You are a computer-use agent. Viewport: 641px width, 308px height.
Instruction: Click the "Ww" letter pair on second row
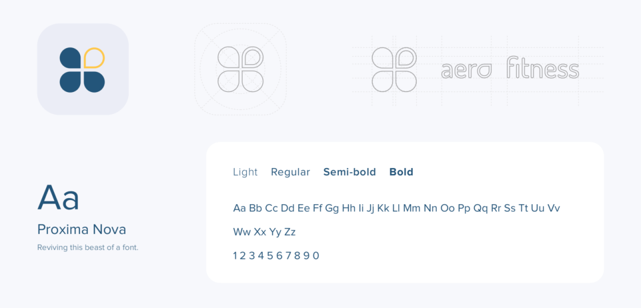click(242, 232)
